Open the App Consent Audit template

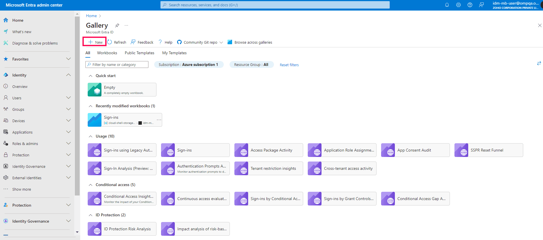tap(415, 150)
